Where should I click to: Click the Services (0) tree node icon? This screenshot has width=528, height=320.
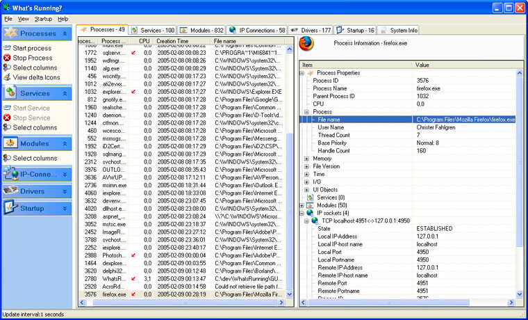(x=310, y=198)
